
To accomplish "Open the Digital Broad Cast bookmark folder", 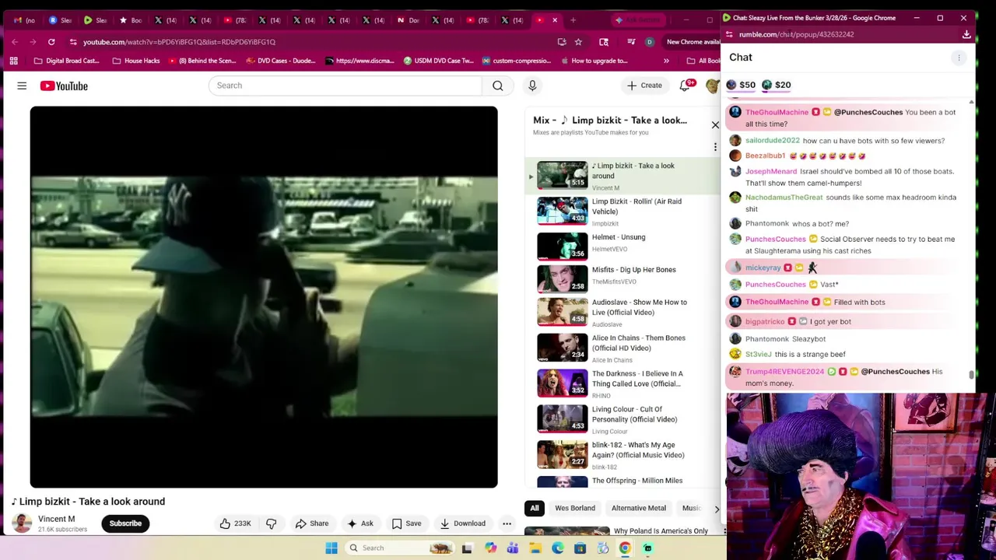I will coord(66,61).
